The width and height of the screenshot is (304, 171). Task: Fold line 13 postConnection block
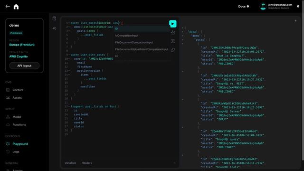pos(69,71)
